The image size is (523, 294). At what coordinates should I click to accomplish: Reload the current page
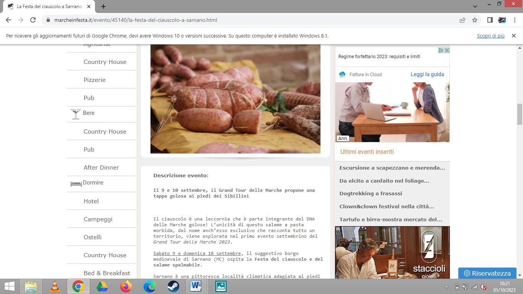click(x=33, y=20)
